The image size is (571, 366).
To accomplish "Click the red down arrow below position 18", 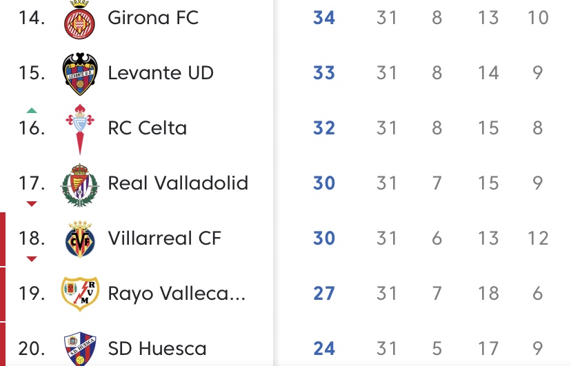I will point(32,259).
